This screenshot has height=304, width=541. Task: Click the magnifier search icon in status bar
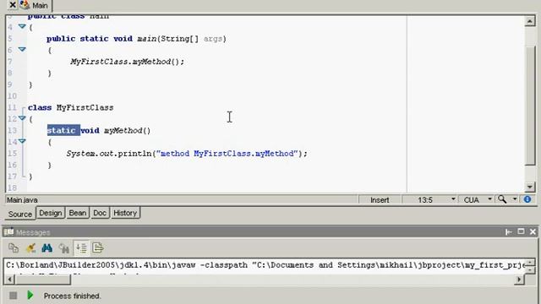click(502, 199)
